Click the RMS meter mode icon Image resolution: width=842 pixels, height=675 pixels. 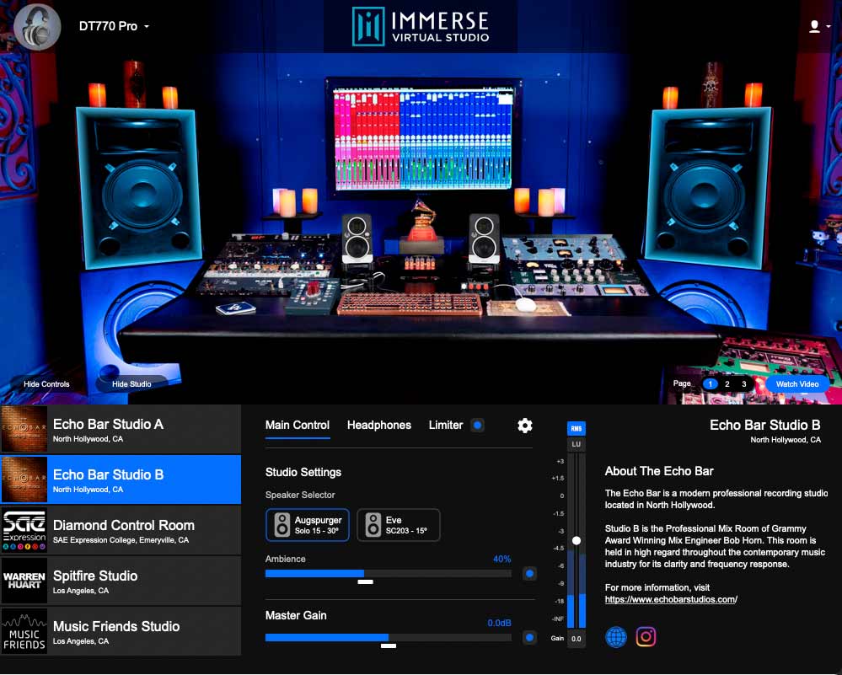click(x=577, y=429)
